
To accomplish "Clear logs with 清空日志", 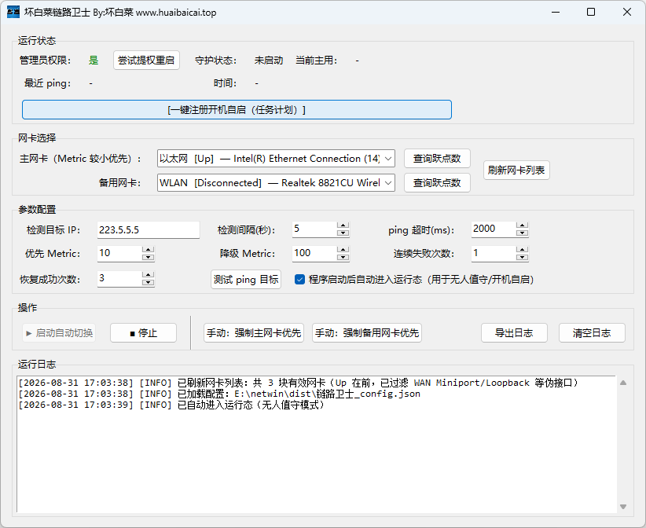I will pyautogui.click(x=592, y=333).
